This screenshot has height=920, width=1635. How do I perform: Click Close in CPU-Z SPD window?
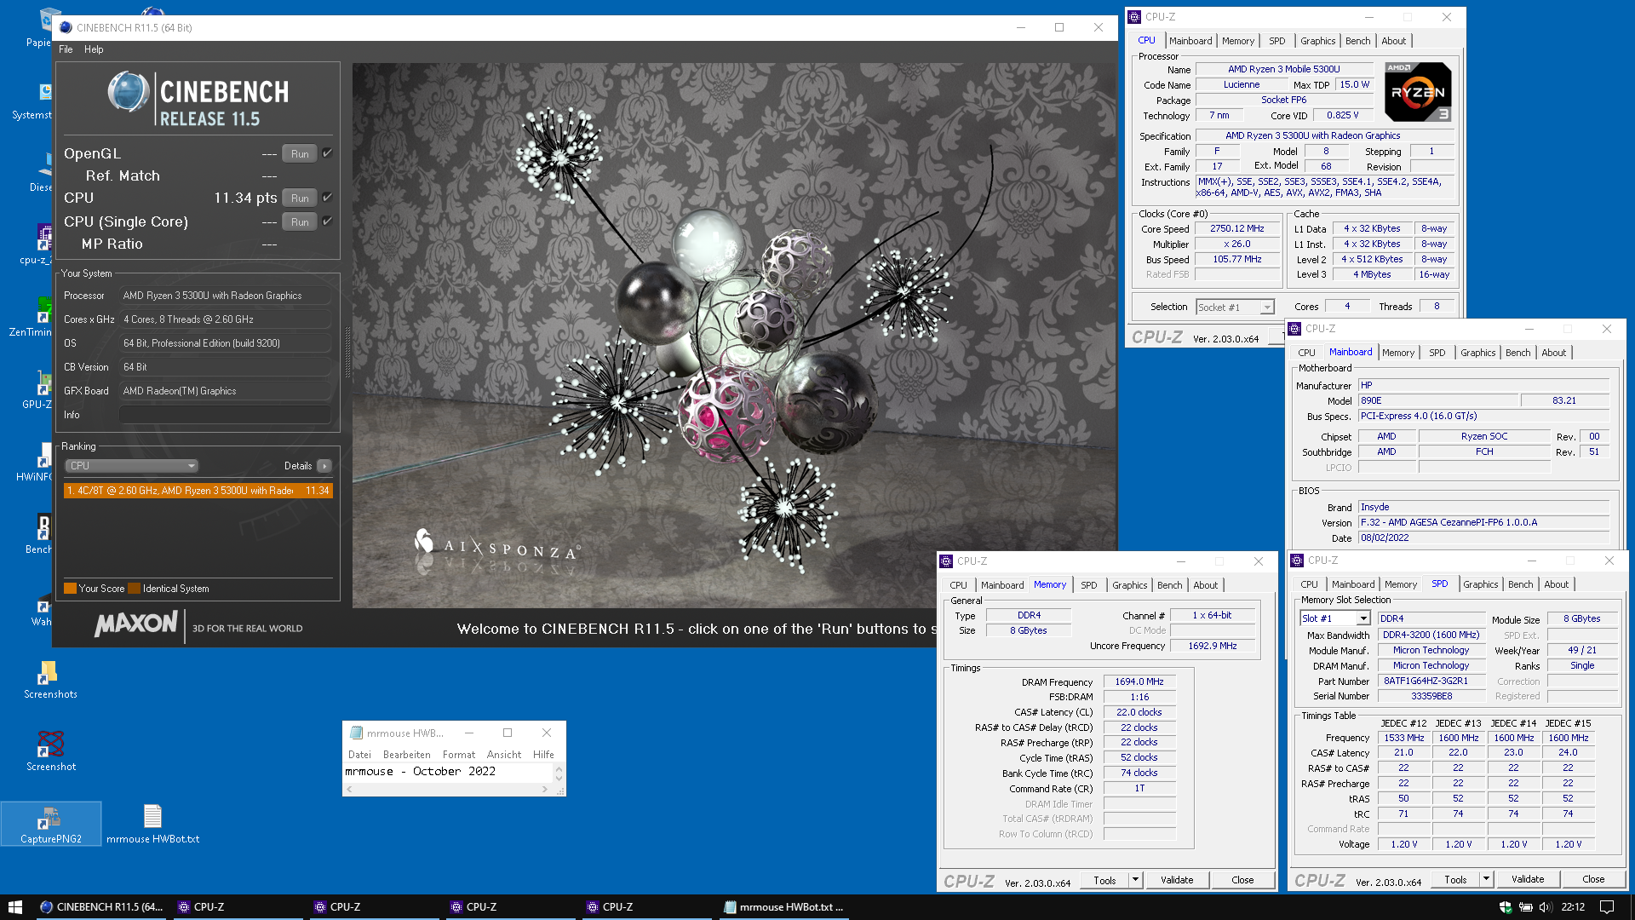click(1593, 879)
